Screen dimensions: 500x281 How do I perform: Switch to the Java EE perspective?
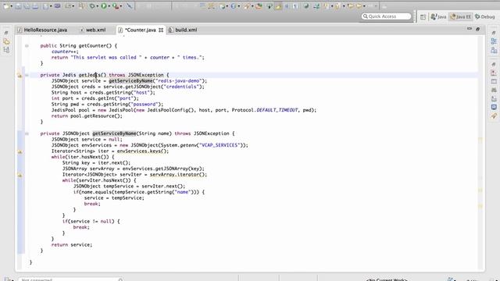[x=460, y=16]
